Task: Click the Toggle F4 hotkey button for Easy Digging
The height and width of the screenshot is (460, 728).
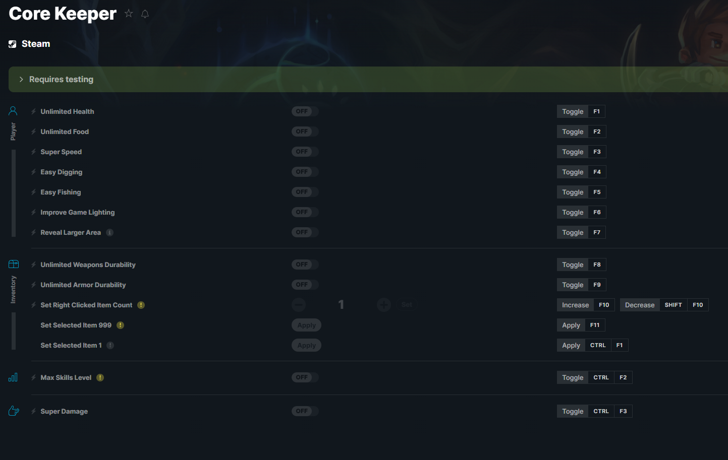Action: click(x=581, y=172)
